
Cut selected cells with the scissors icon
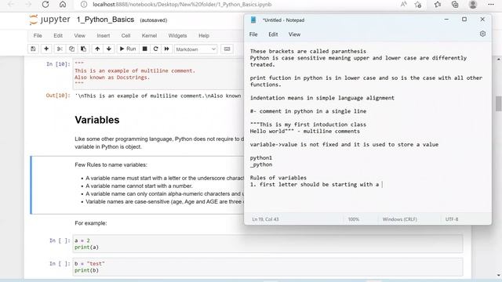point(60,49)
